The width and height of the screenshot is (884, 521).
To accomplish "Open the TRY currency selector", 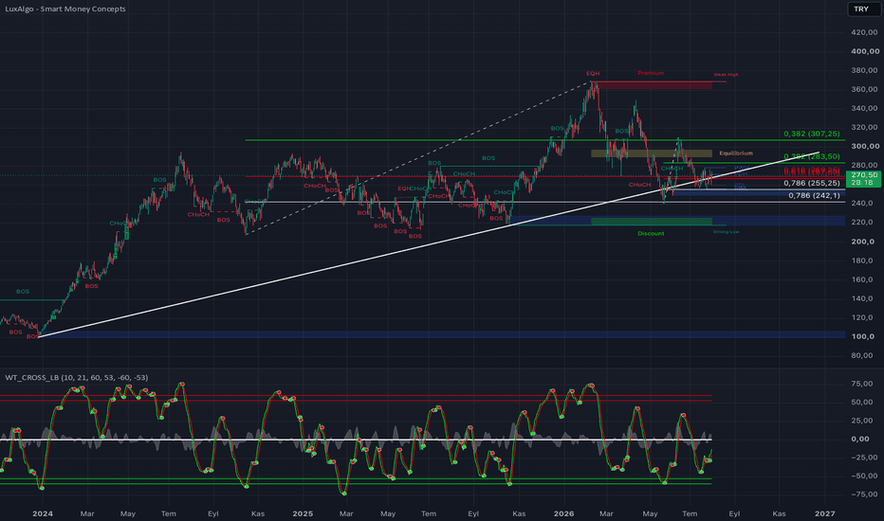I will (863, 9).
